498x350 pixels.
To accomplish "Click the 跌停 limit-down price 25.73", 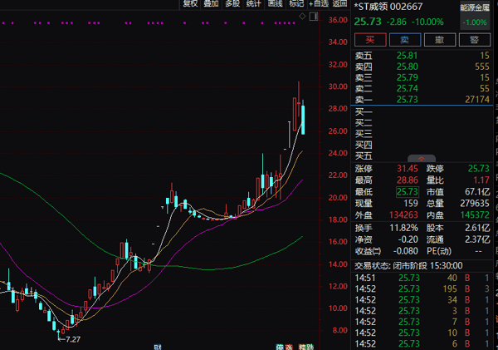I will pyautogui.click(x=479, y=169).
